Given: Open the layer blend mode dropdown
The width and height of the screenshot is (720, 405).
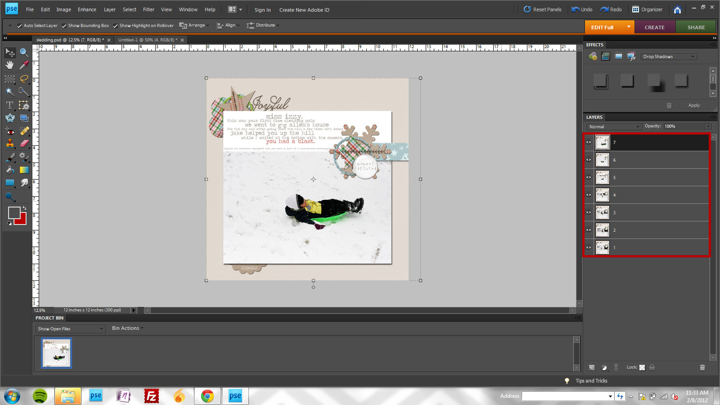Looking at the screenshot, I should click(613, 126).
